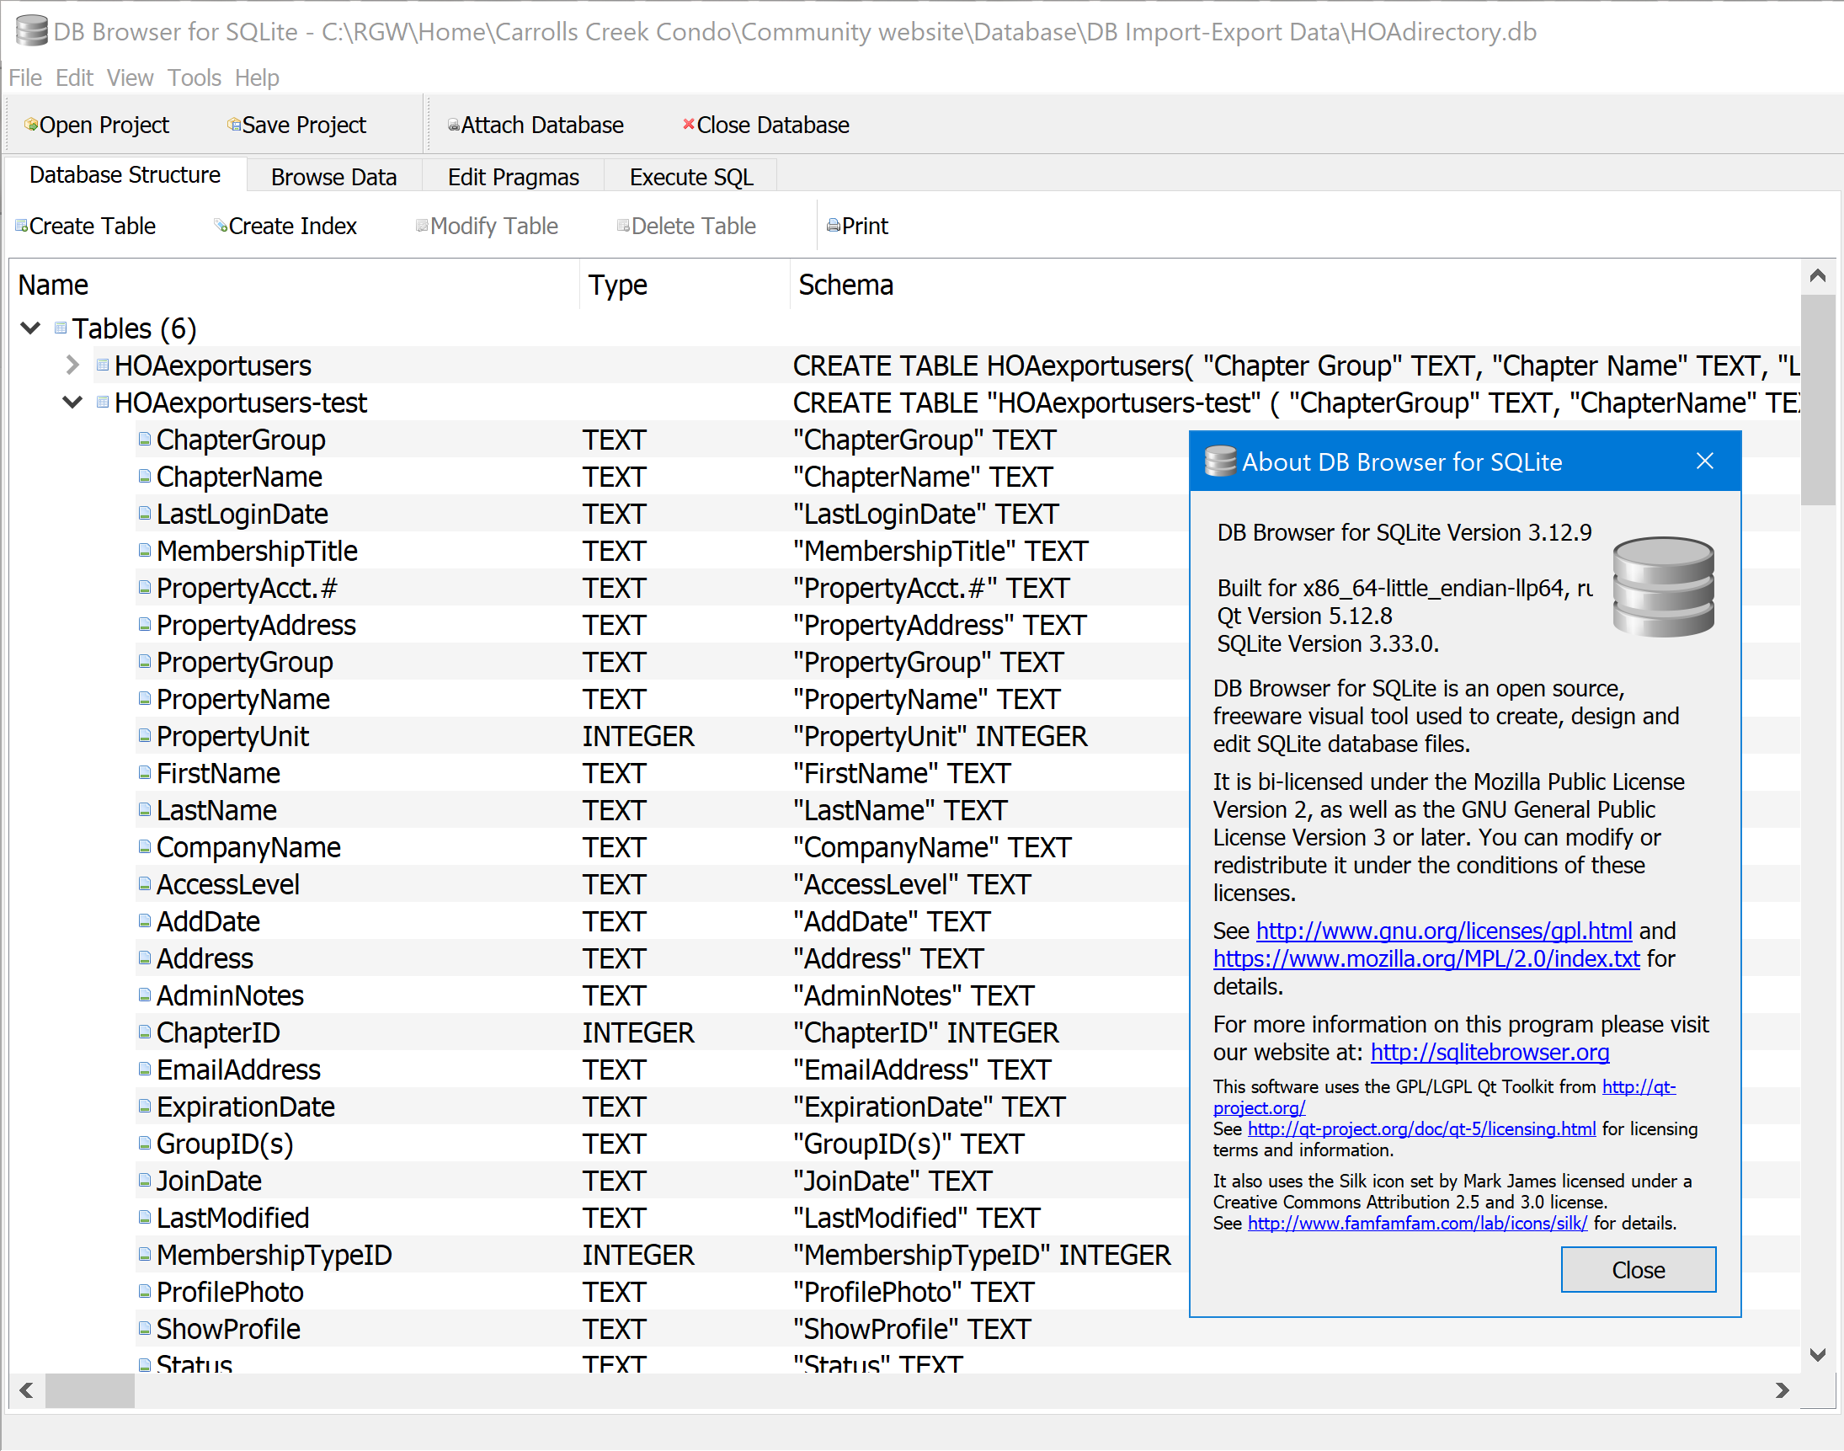Open the Tools menu
Image resolution: width=1844 pixels, height=1451 pixels.
pyautogui.click(x=194, y=77)
